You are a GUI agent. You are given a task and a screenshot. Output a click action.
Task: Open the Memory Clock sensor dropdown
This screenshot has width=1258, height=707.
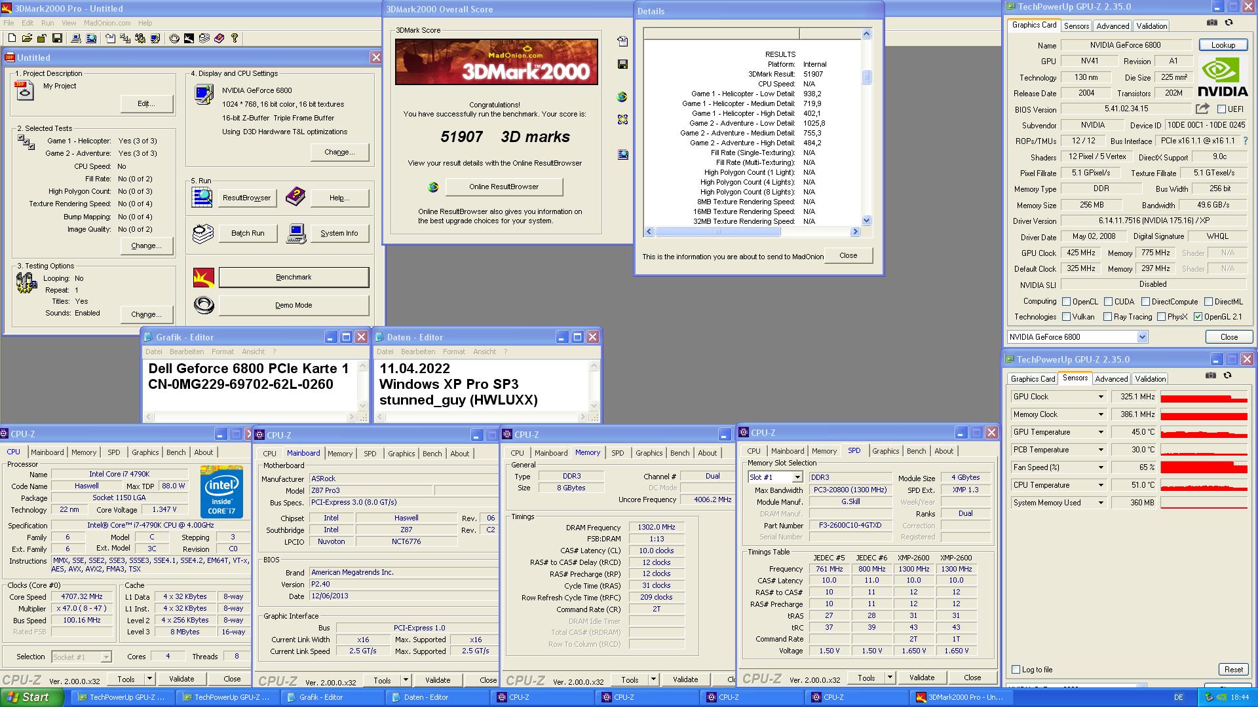1100,414
